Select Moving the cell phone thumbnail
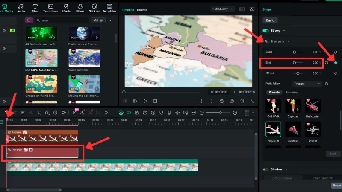 click(x=84, y=84)
